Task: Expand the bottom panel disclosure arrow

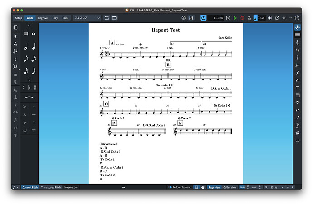Action: [123, 187]
